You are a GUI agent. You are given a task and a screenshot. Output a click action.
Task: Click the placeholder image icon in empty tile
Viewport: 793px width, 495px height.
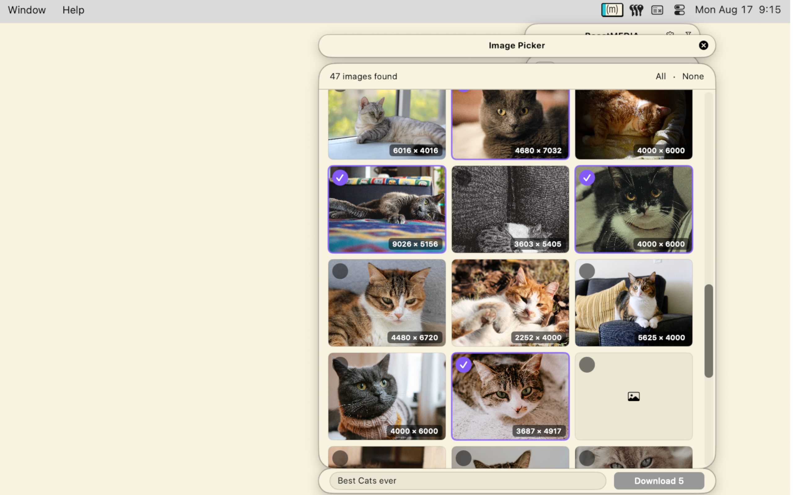point(633,396)
